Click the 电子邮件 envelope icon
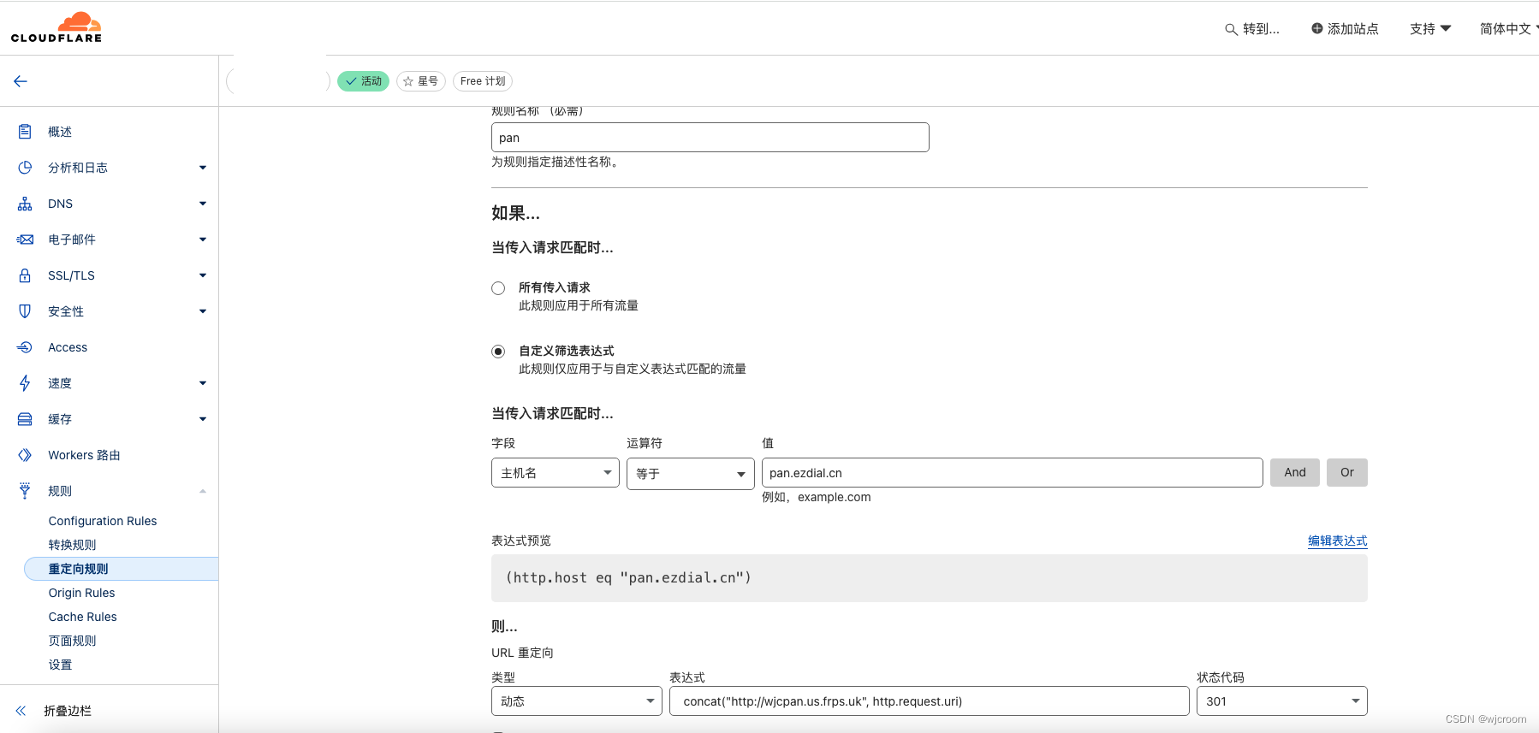 click(x=25, y=239)
